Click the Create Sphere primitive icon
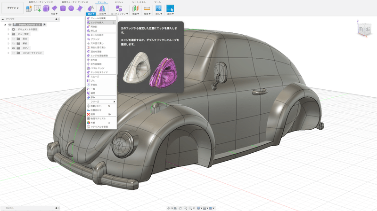 tap(71, 8)
